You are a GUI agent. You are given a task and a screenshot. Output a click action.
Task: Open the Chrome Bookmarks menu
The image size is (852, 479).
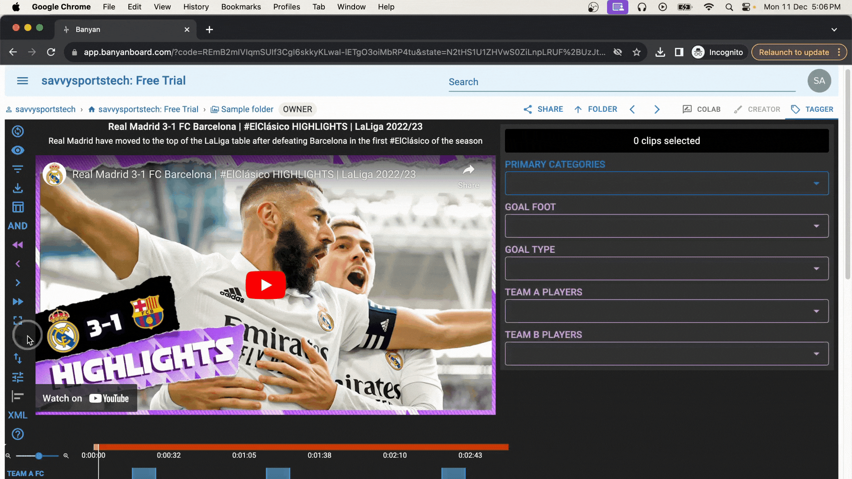pos(241,7)
